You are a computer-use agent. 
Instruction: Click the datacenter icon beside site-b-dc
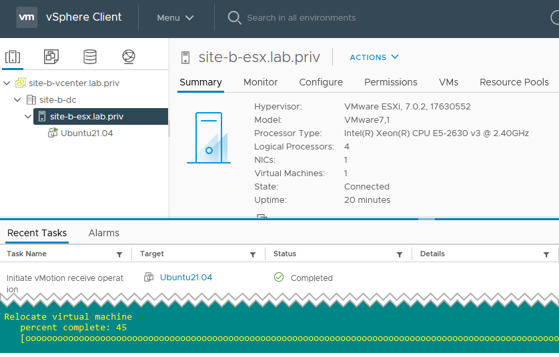(31, 100)
